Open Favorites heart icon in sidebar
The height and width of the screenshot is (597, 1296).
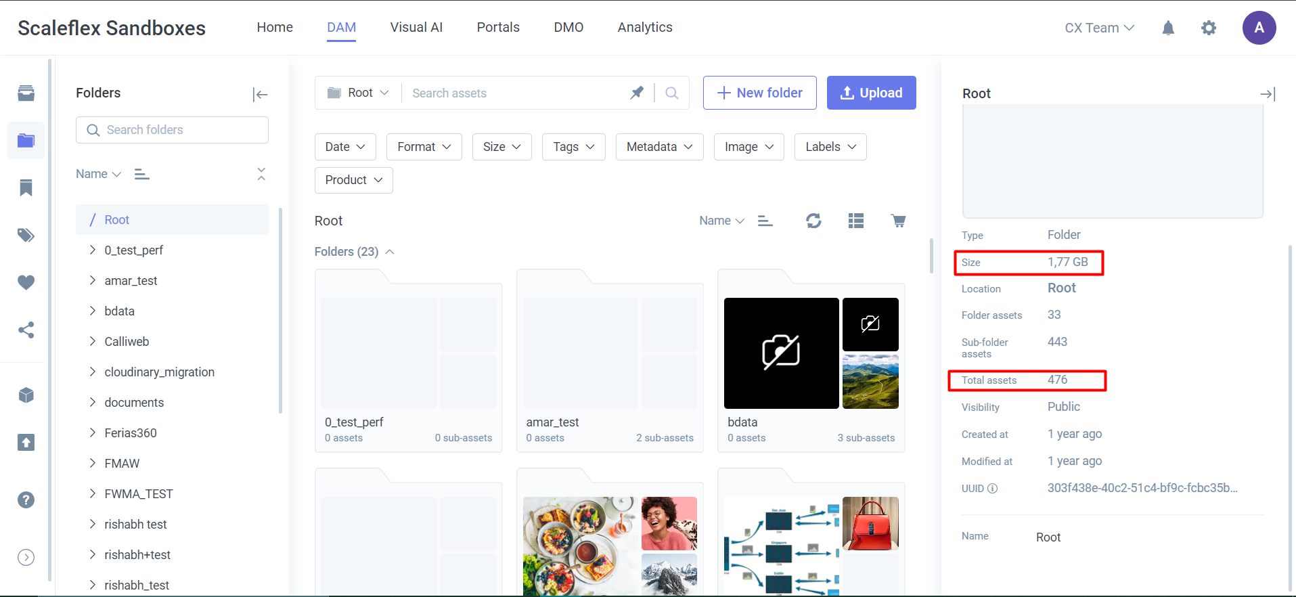26,282
